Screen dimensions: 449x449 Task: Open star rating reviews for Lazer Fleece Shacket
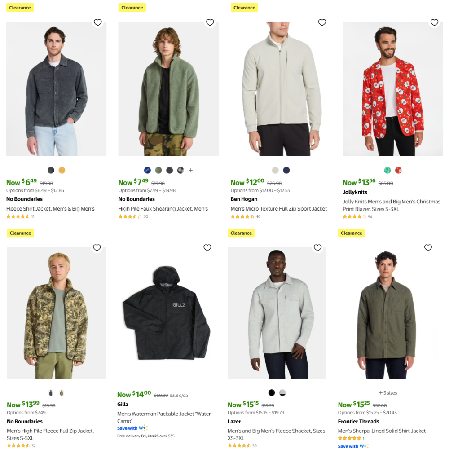[x=240, y=445]
